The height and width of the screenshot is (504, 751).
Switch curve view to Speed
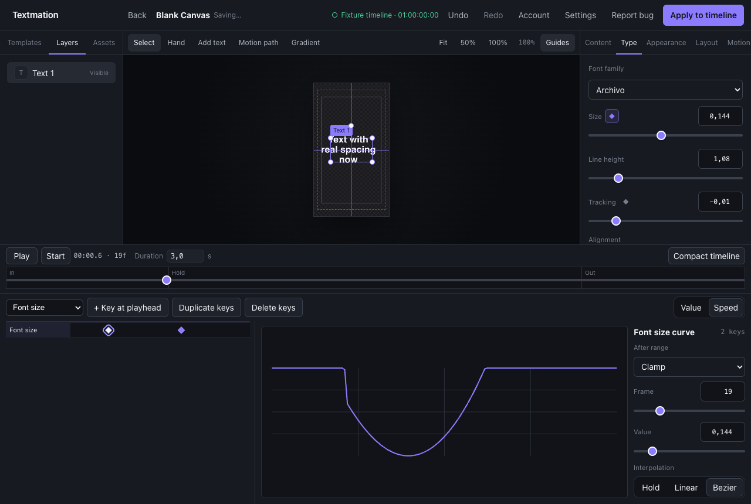(x=726, y=308)
